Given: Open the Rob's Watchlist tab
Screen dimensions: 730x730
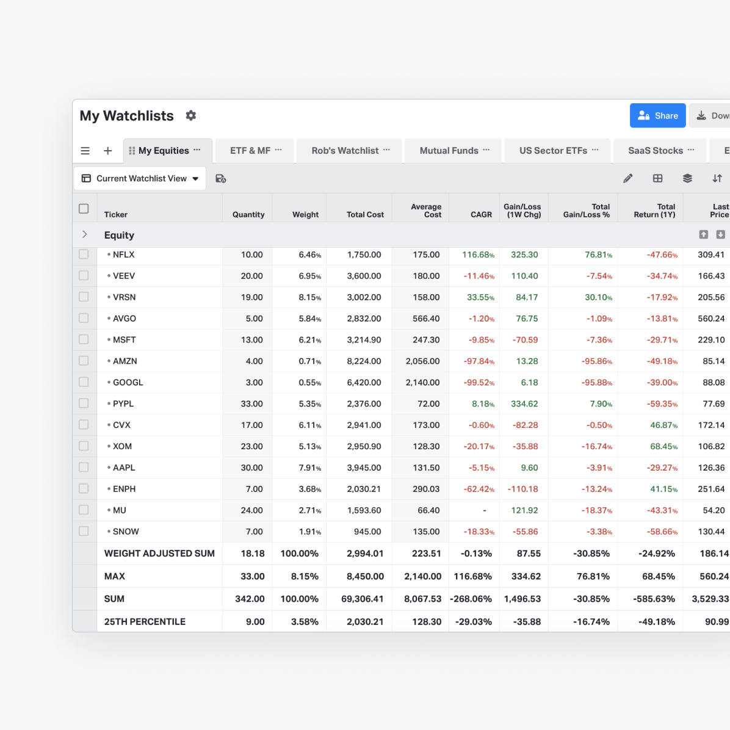Looking at the screenshot, I should [349, 151].
